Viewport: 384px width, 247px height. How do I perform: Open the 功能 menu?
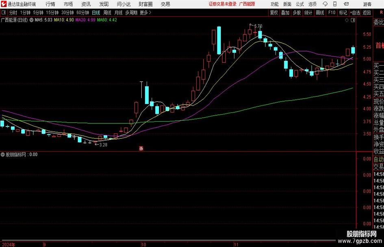pos(275,4)
